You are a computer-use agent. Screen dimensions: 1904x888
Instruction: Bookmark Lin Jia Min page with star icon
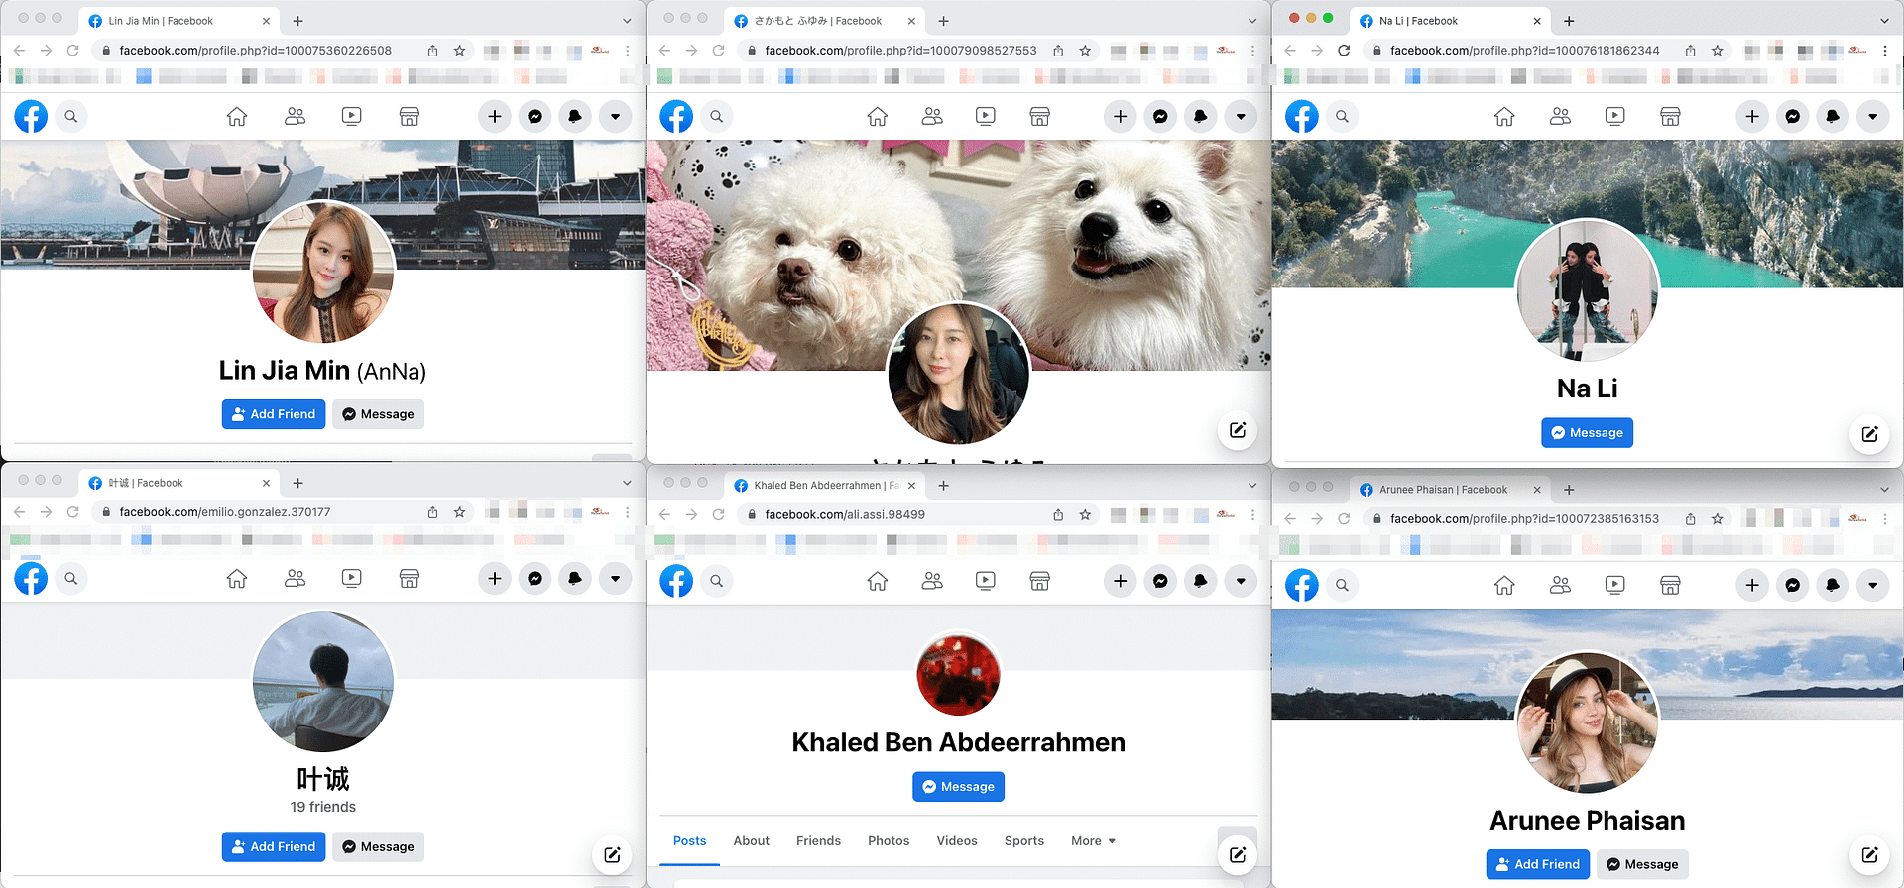coord(459,51)
